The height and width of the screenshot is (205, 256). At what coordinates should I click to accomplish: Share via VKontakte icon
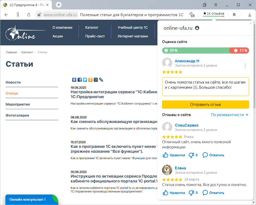click(x=74, y=80)
